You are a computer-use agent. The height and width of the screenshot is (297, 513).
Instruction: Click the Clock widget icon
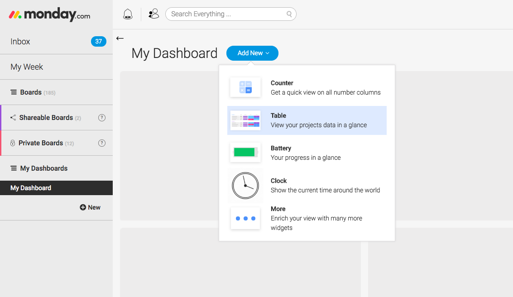coord(245,186)
